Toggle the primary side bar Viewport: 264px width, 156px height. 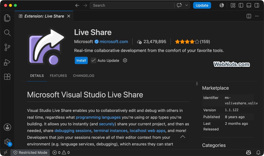(241, 5)
